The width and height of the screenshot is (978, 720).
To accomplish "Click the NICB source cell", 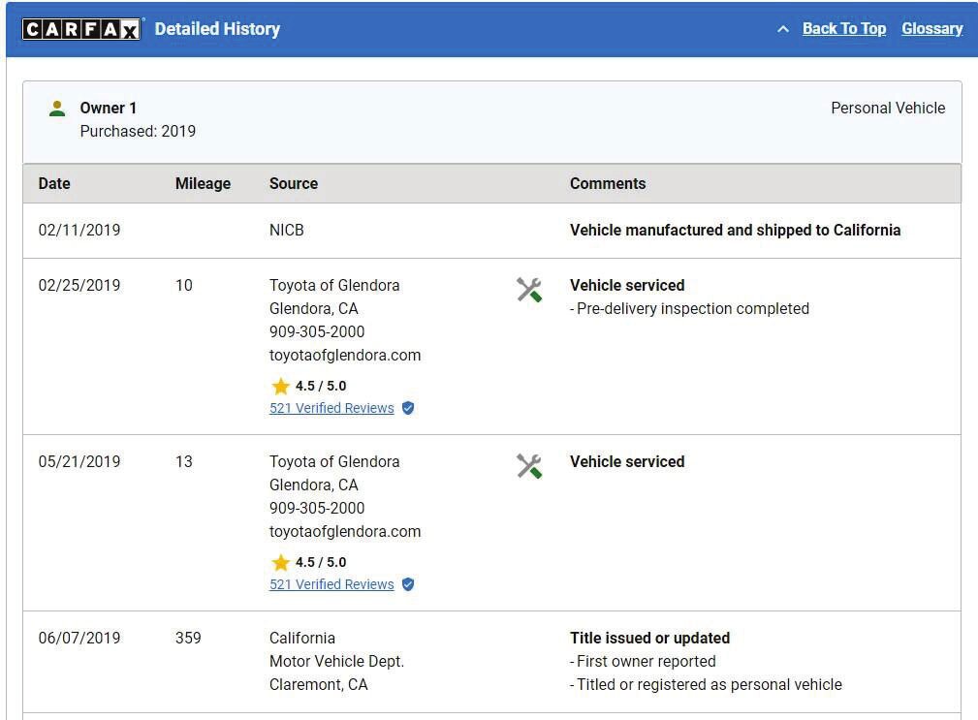I will [x=286, y=230].
